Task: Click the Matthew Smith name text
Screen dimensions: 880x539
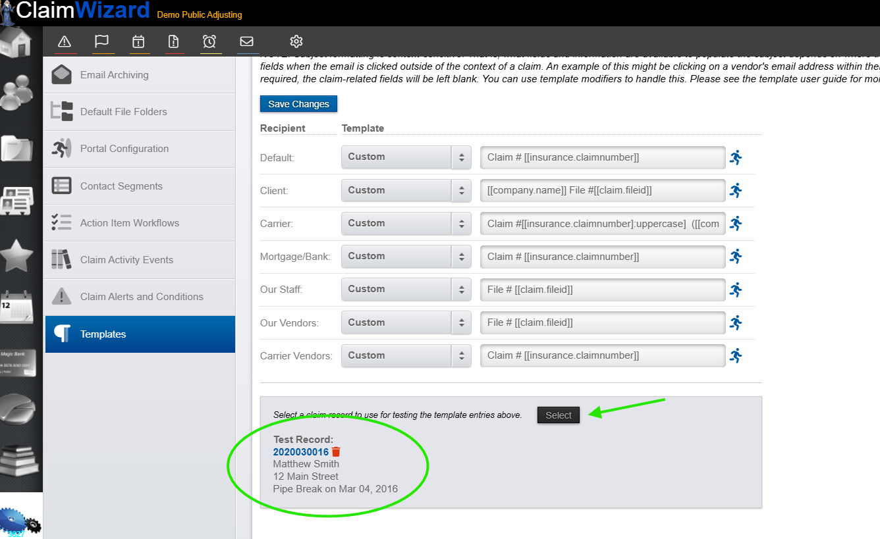Action: pos(306,464)
